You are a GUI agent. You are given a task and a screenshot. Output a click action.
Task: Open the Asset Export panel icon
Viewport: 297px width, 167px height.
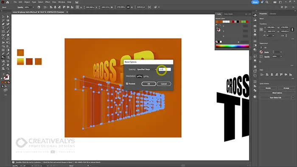[x=255, y=71]
